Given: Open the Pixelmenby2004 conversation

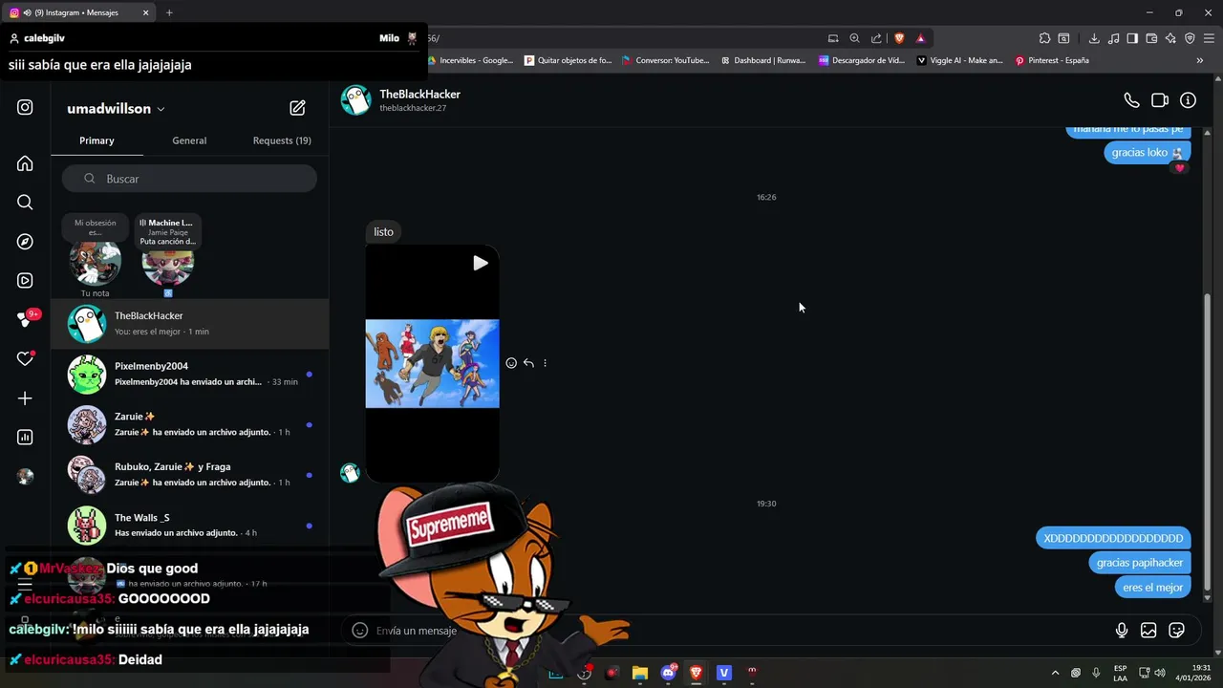Looking at the screenshot, I should coord(189,374).
